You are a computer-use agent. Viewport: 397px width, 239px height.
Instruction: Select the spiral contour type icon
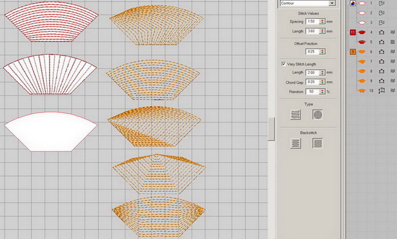[x=318, y=115]
